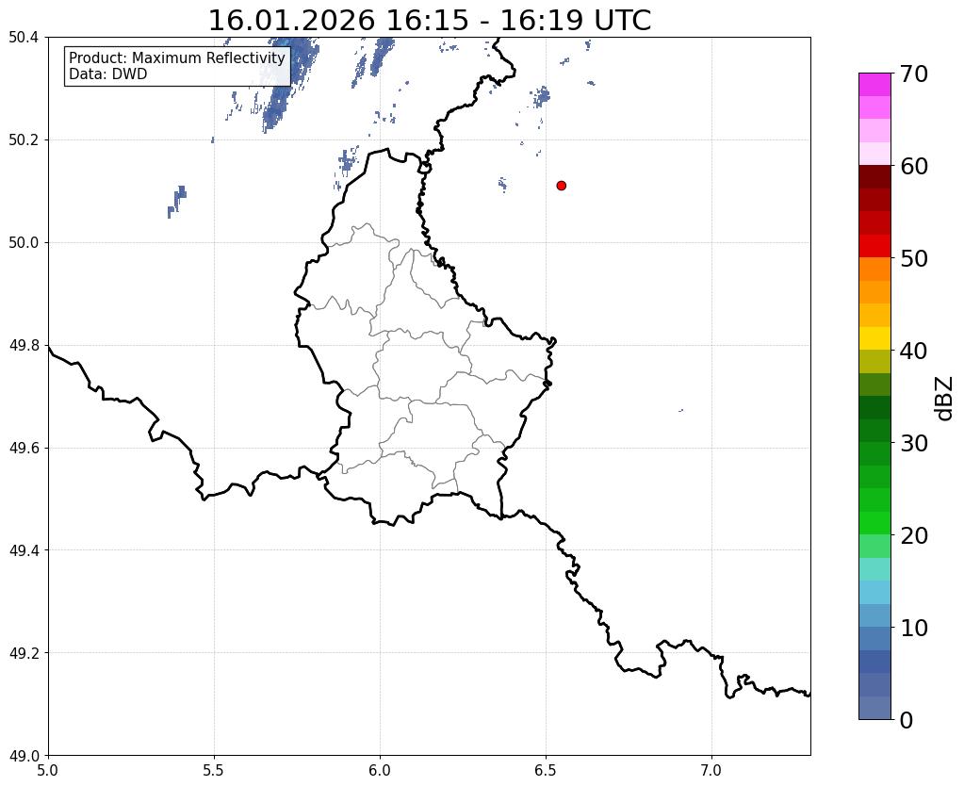Click the 70 label on the colorbar

tap(914, 74)
